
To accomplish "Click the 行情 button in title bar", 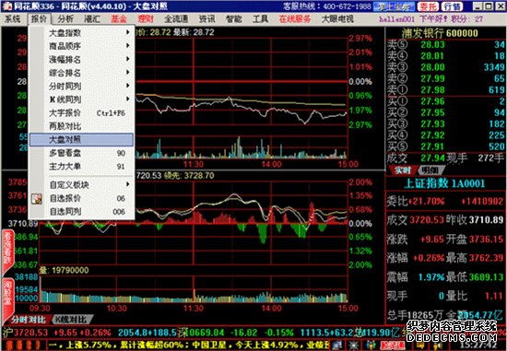I will 453,6.
